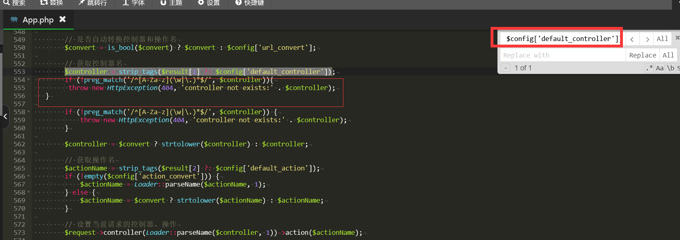Toggle regular expression search (.*)
The width and height of the screenshot is (680, 240).
[649, 68]
